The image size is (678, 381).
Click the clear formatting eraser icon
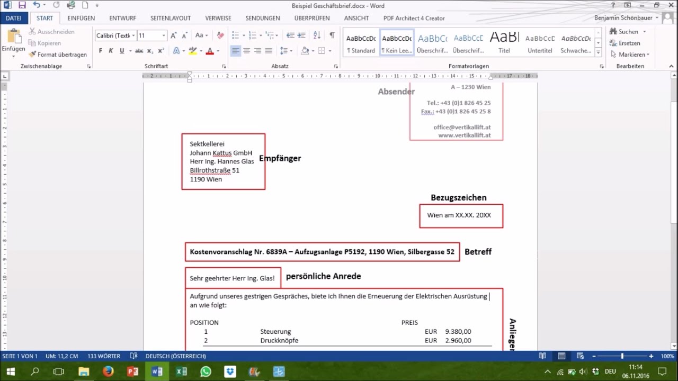220,35
